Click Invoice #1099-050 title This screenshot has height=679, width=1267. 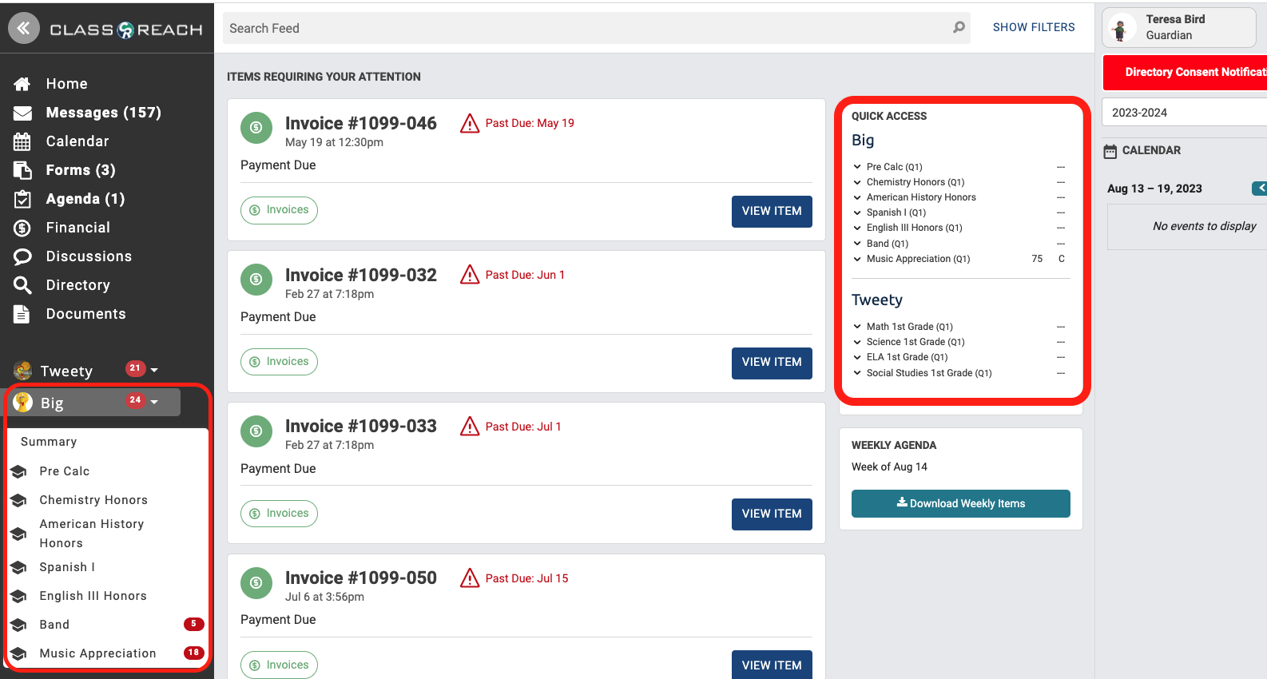[360, 578]
